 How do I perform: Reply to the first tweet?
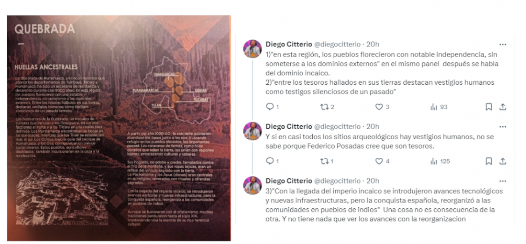272,107
